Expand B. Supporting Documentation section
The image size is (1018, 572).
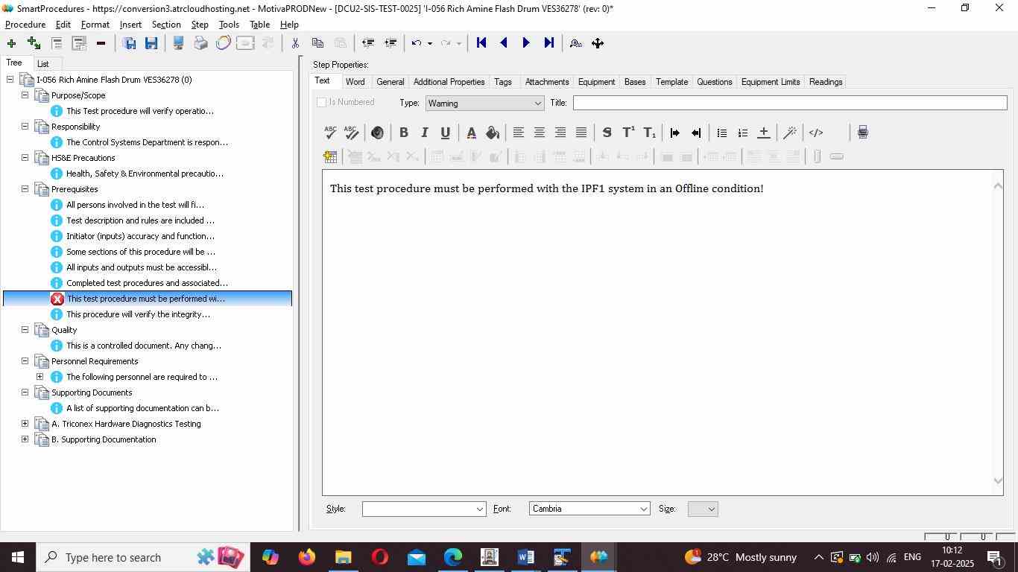(25, 439)
